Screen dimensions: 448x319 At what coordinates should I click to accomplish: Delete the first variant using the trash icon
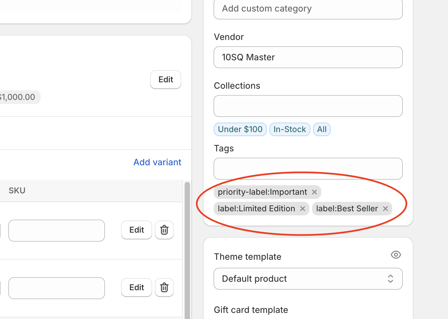(164, 230)
